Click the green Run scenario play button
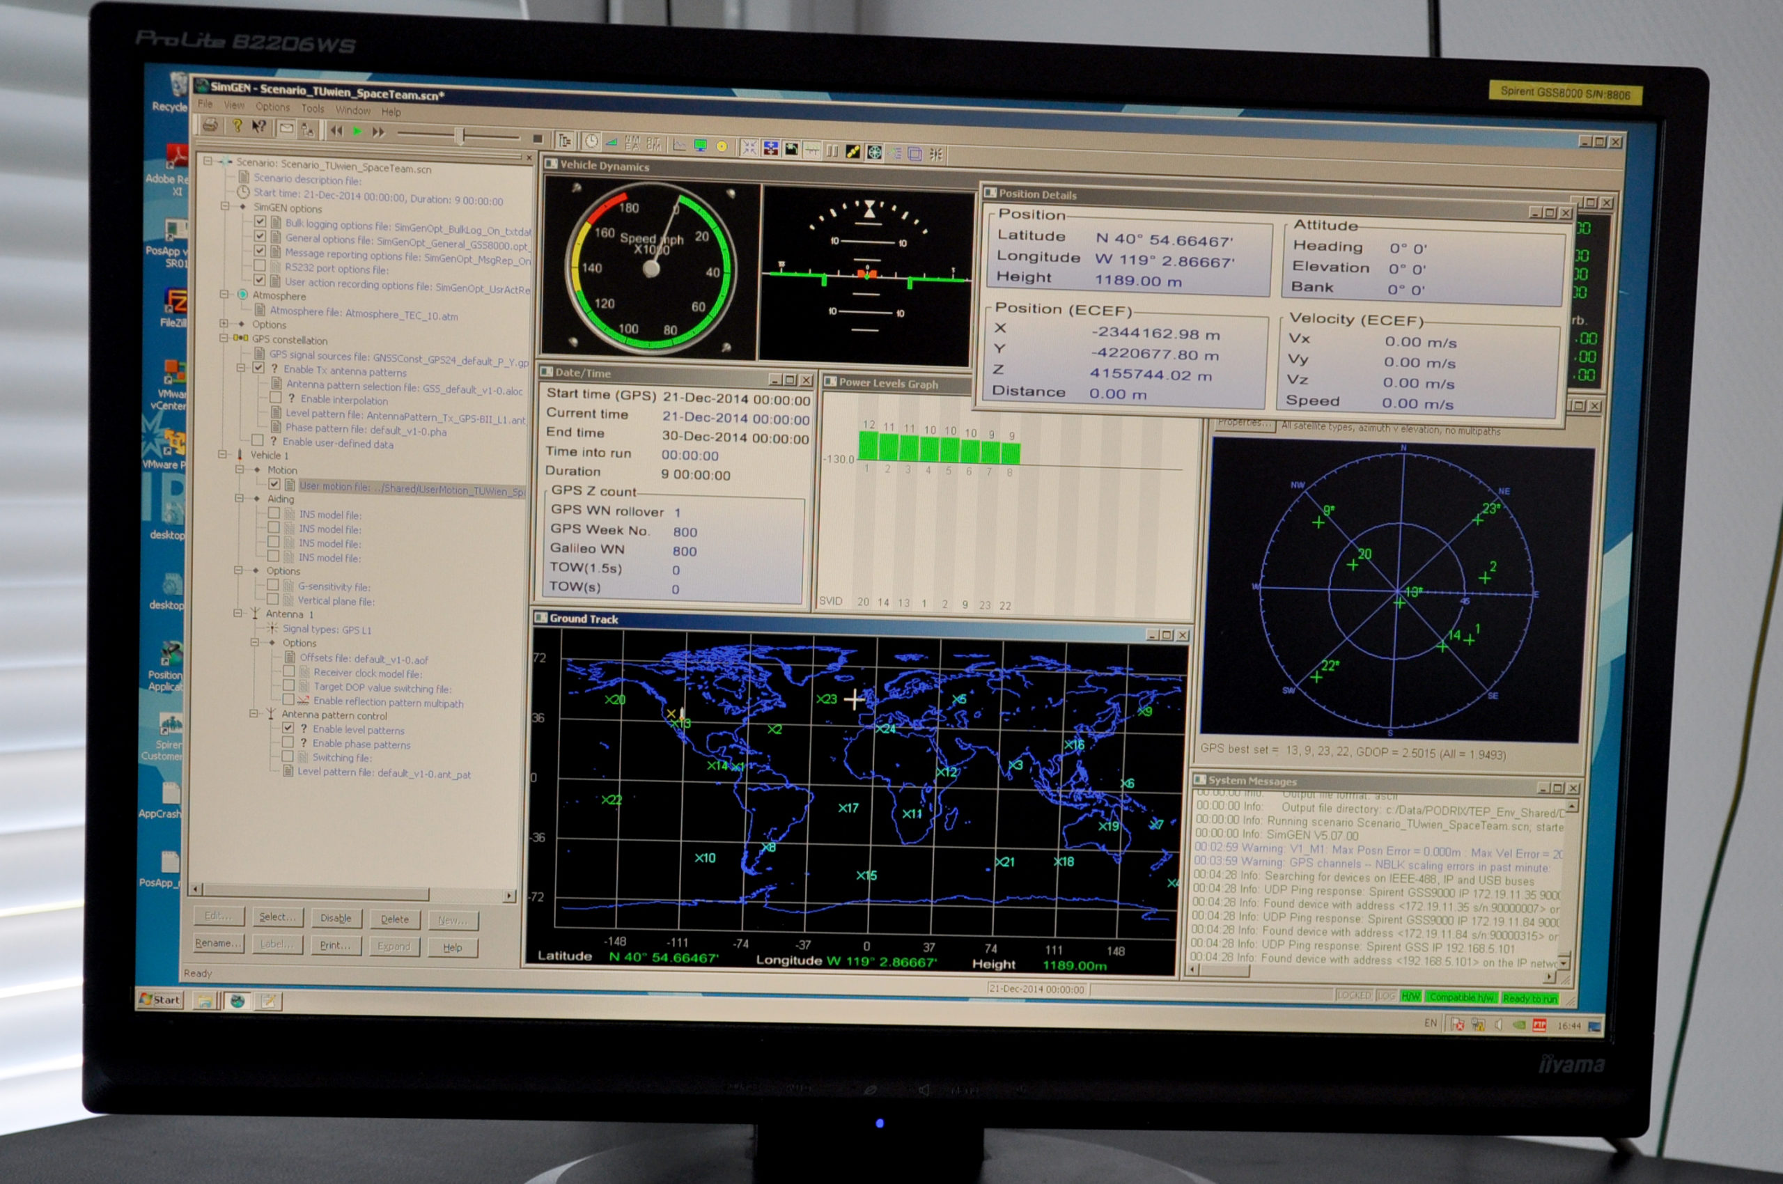Screen dimensions: 1783x1184 point(357,131)
